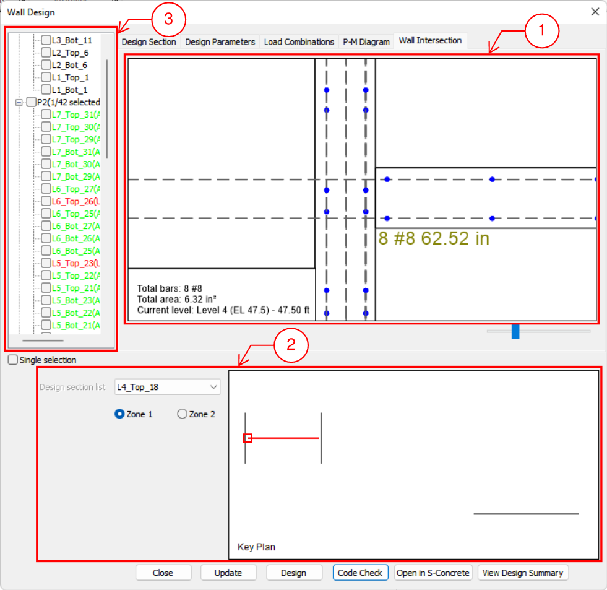Open the P-M Diagram tab
The image size is (607, 590).
[366, 42]
